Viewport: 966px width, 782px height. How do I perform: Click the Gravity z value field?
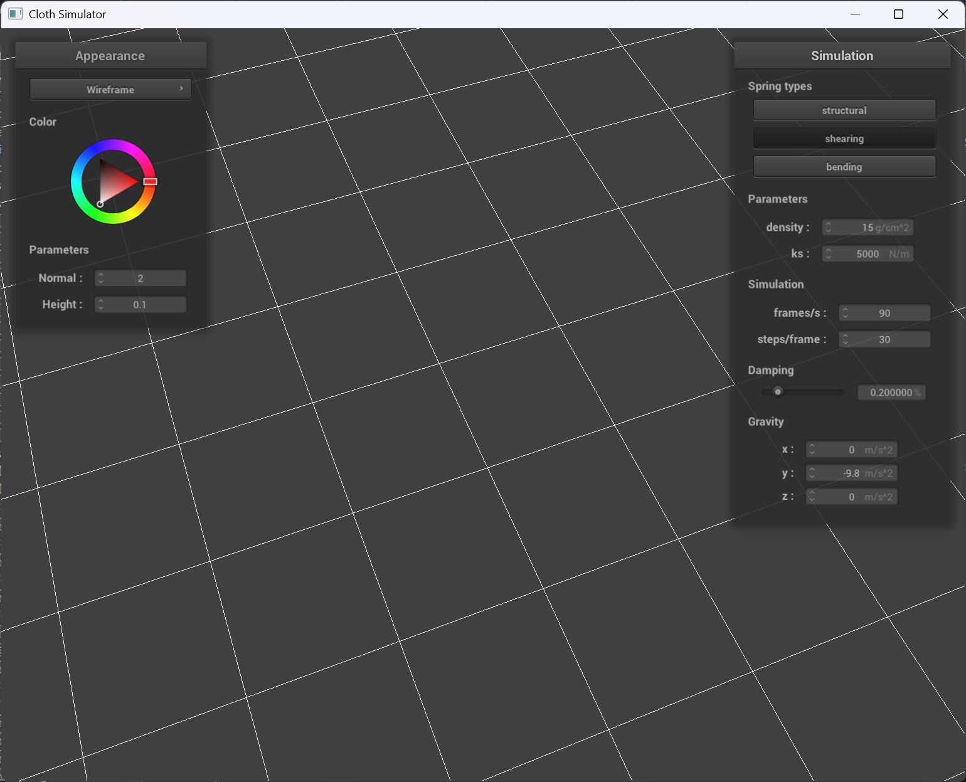[x=851, y=497]
